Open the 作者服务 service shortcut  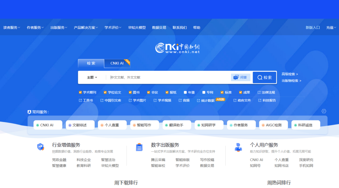point(241,125)
